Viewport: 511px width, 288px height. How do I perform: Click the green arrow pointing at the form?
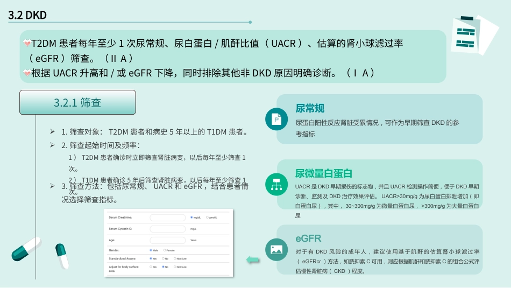pos(253,259)
